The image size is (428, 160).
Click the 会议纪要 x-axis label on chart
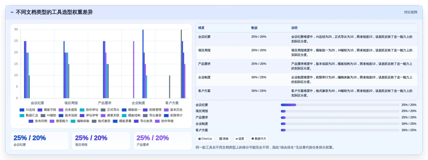point(37,103)
